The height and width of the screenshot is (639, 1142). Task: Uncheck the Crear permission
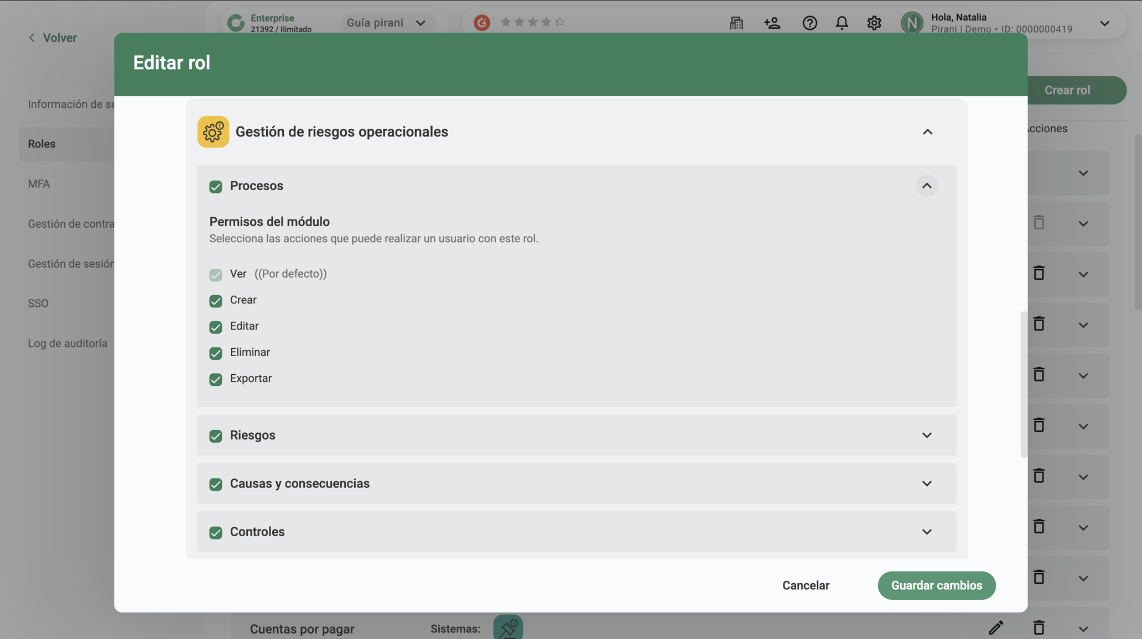coord(216,301)
